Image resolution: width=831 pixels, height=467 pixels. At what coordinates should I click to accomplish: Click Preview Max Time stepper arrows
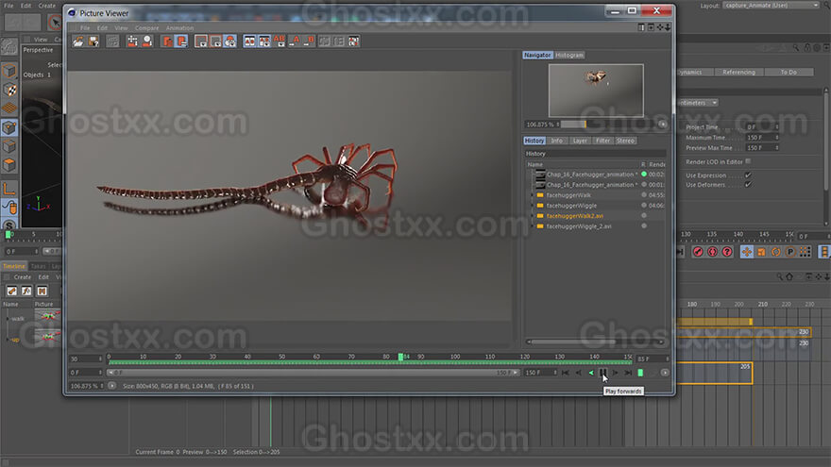[x=777, y=148]
